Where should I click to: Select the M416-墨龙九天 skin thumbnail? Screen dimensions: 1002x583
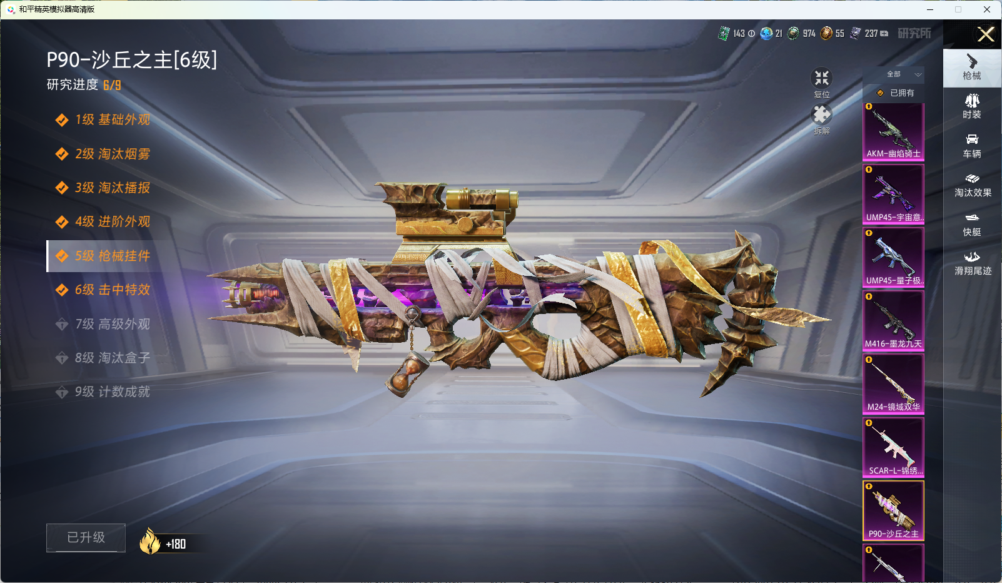[x=893, y=321]
